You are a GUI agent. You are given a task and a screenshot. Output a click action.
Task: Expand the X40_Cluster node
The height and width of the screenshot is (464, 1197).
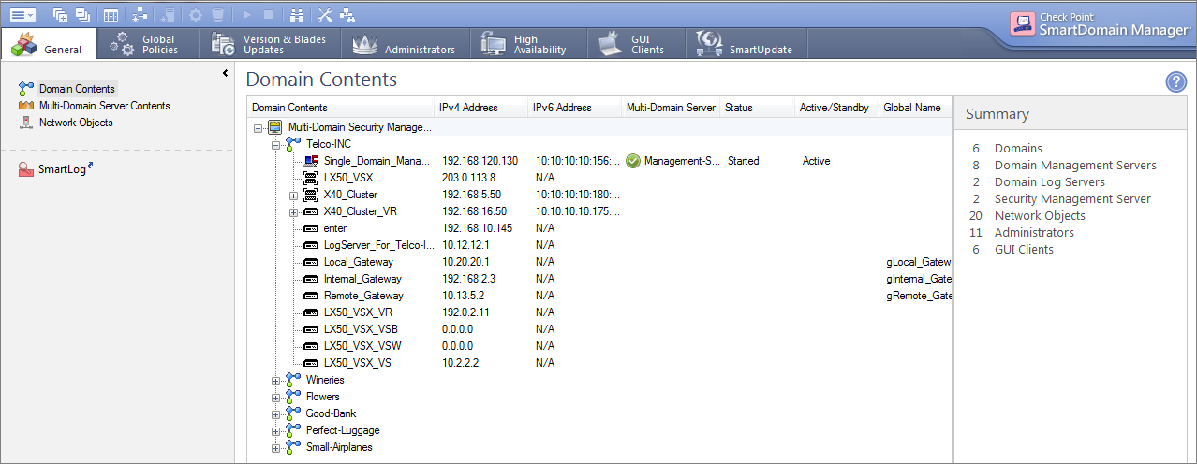tap(294, 195)
